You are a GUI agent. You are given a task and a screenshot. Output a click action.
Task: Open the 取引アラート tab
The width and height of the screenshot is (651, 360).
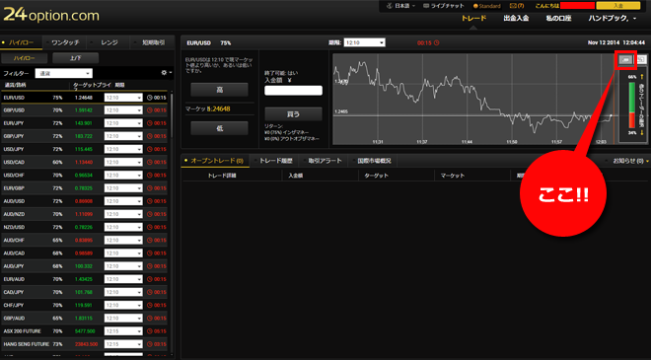325,161
